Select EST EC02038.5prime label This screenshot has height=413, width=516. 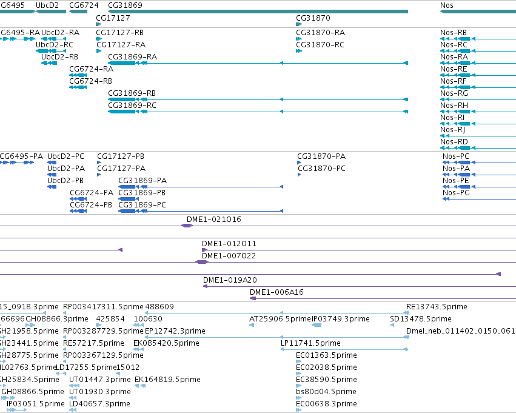coord(326,368)
